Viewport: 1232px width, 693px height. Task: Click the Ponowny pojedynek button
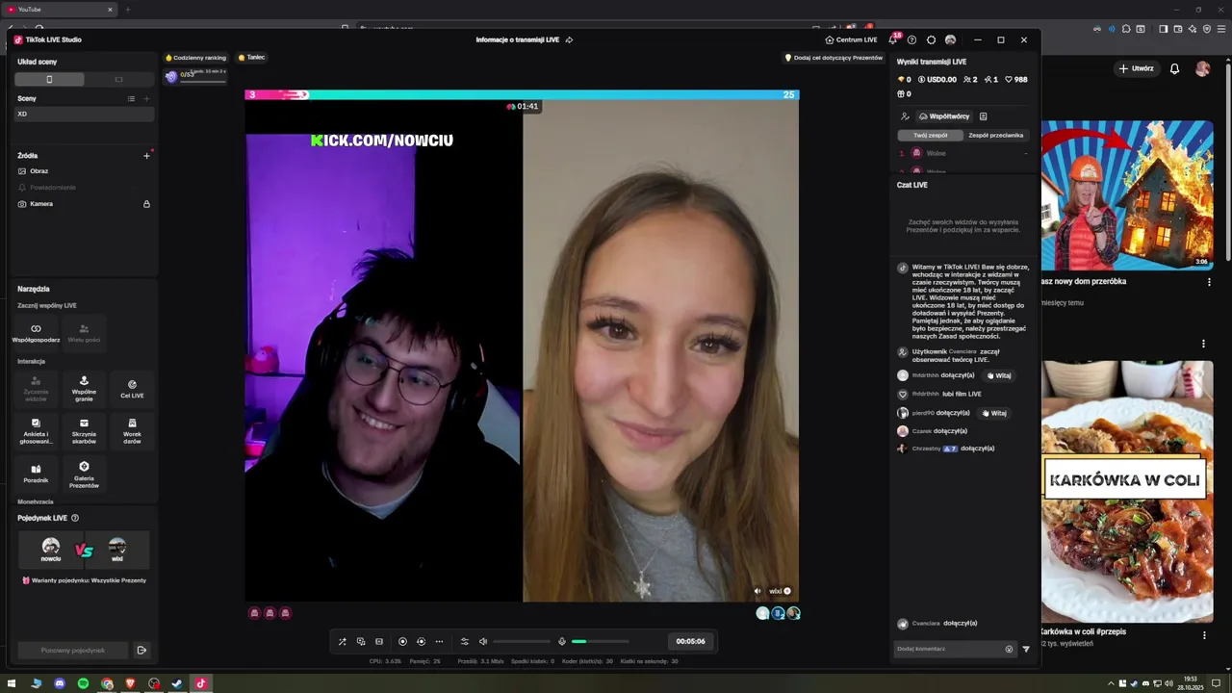(x=73, y=650)
